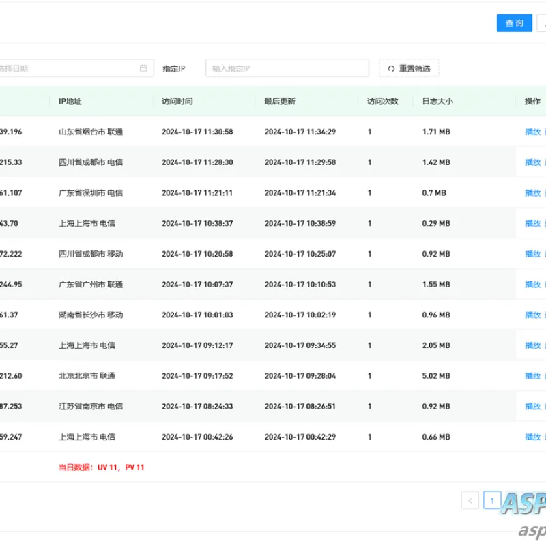Click visit time 2024-10-17 09:17:52
This screenshot has width=546, height=546.
pyautogui.click(x=197, y=376)
